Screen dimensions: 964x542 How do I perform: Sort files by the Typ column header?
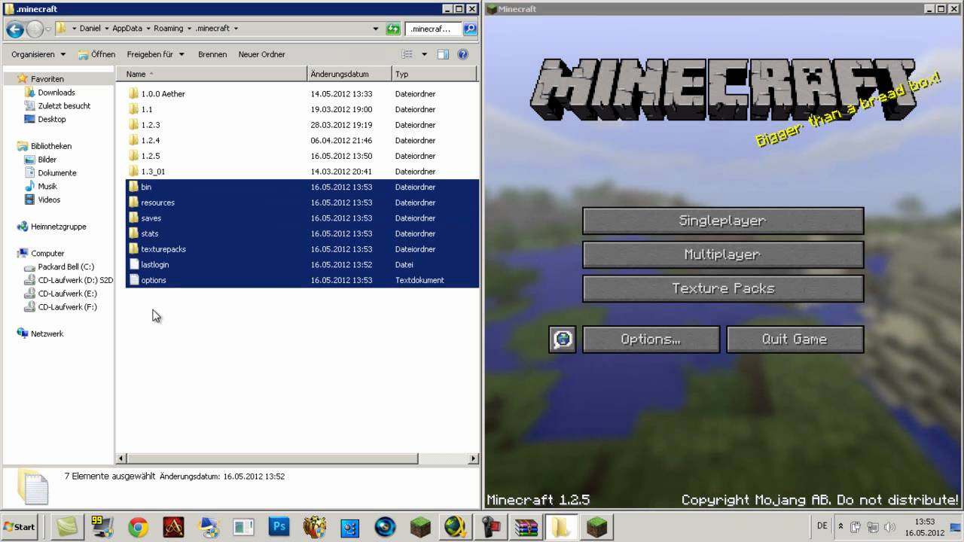[x=435, y=74]
